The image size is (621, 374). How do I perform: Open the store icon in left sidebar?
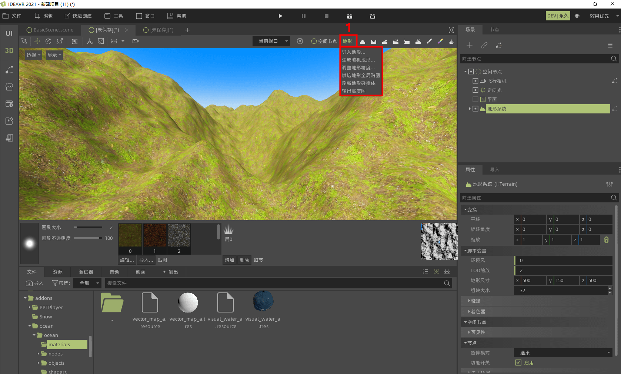[x=9, y=87]
